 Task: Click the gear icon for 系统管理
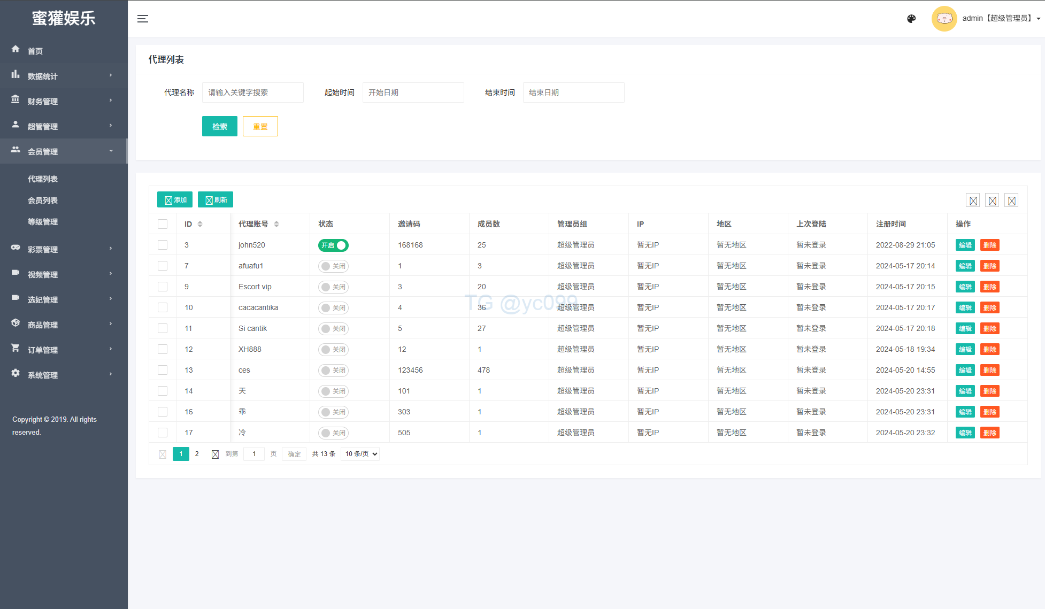click(16, 373)
